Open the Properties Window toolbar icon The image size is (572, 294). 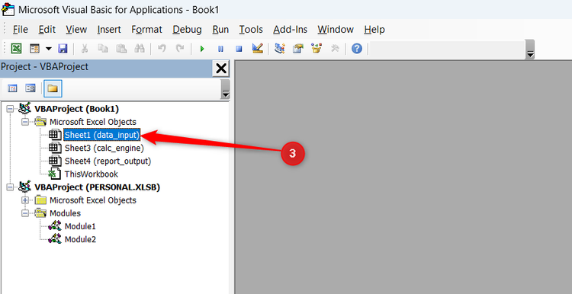coord(298,49)
